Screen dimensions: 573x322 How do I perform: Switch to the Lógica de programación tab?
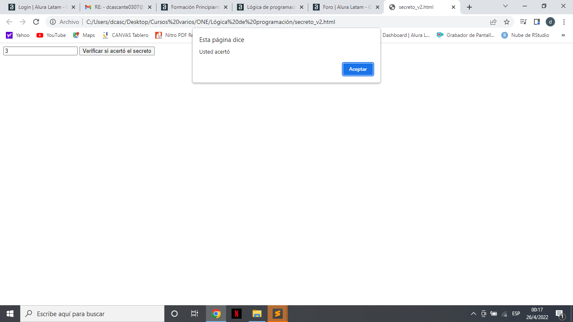click(x=270, y=7)
